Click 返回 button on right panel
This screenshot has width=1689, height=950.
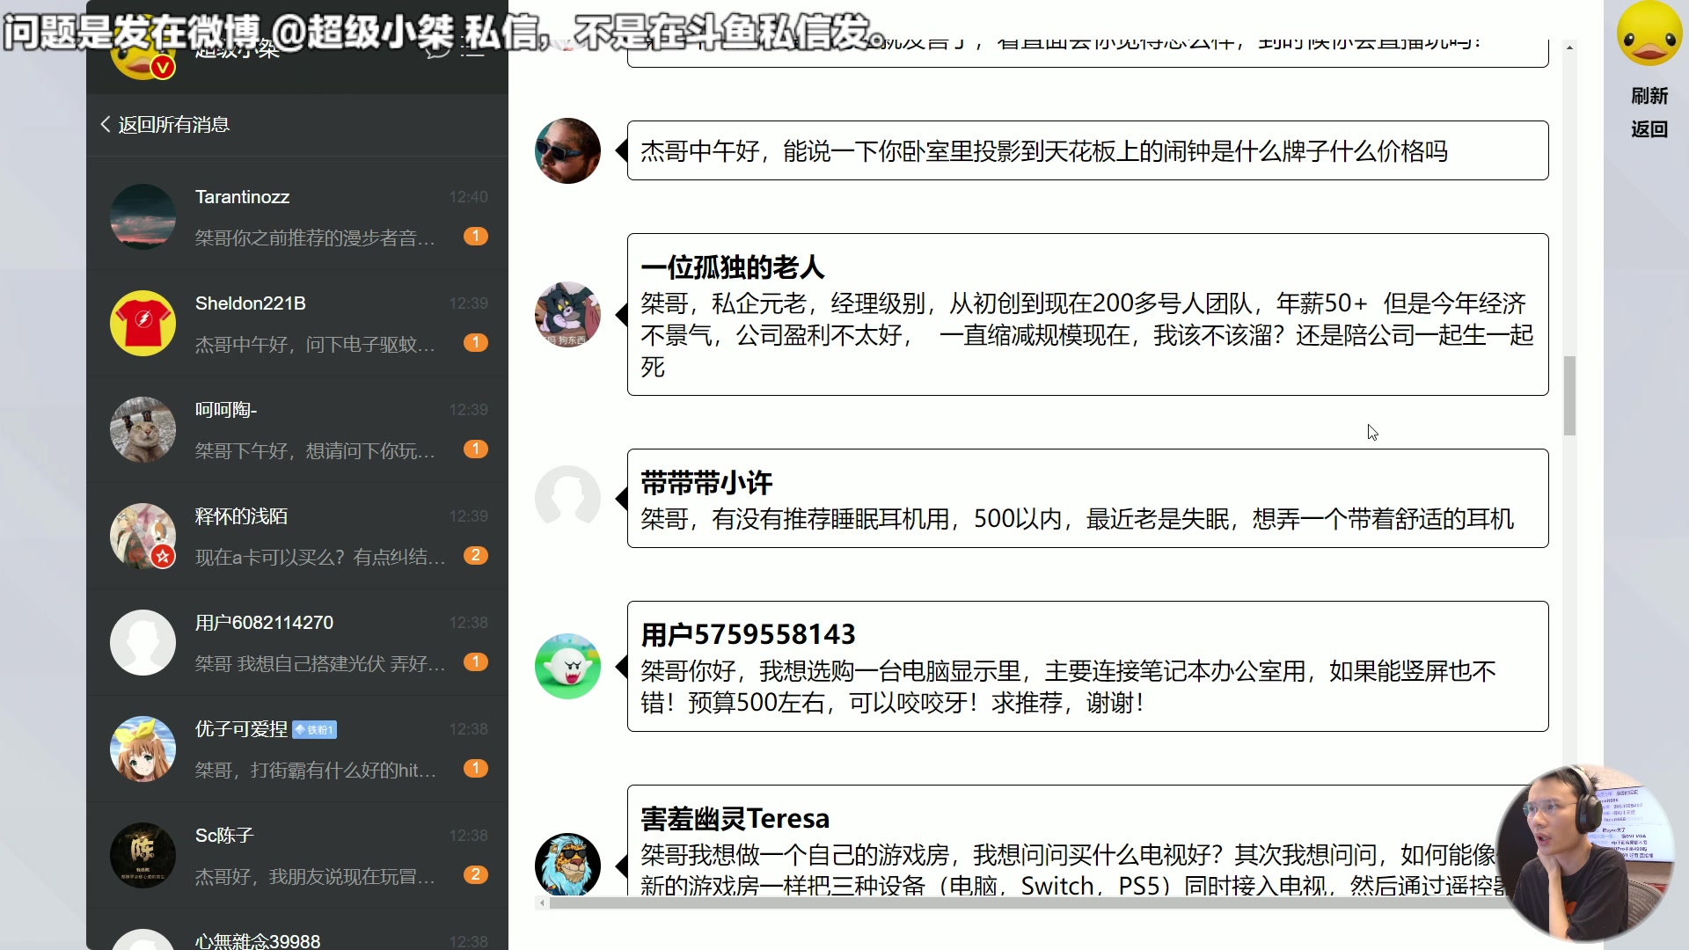1649,129
